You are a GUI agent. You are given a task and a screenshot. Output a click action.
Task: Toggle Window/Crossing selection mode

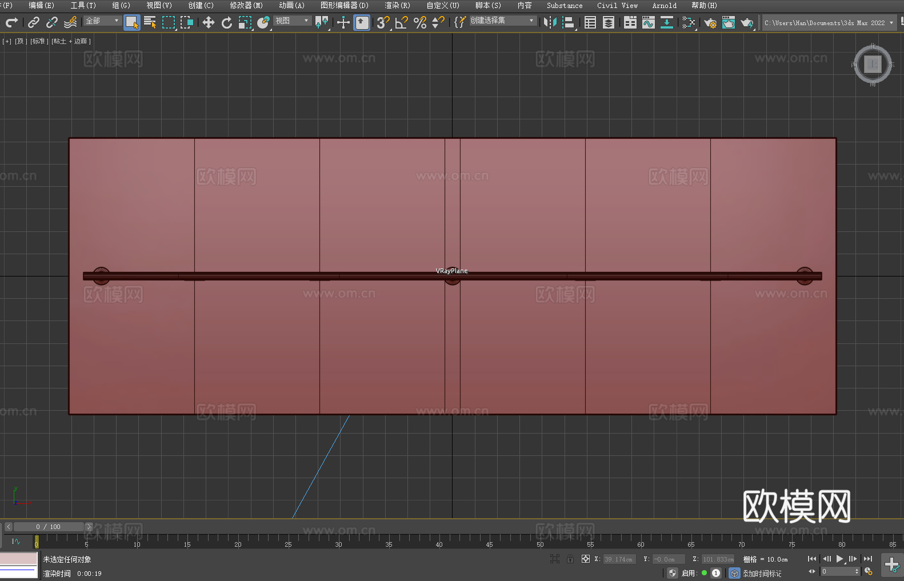pos(187,22)
